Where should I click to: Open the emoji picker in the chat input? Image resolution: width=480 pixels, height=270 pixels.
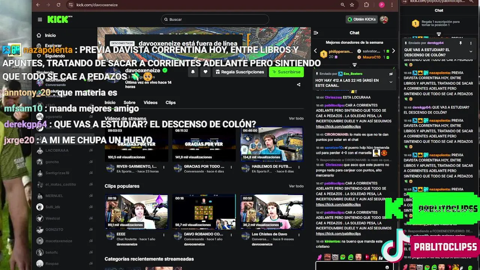(387, 267)
